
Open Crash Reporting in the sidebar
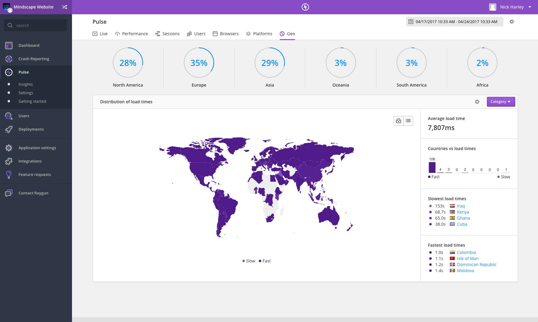point(34,59)
